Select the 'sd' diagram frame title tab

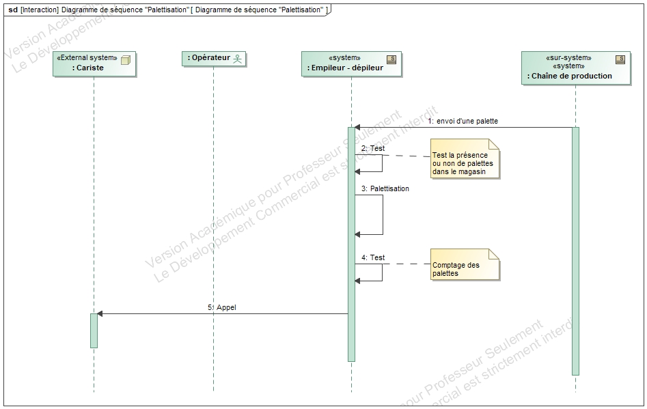(x=167, y=10)
